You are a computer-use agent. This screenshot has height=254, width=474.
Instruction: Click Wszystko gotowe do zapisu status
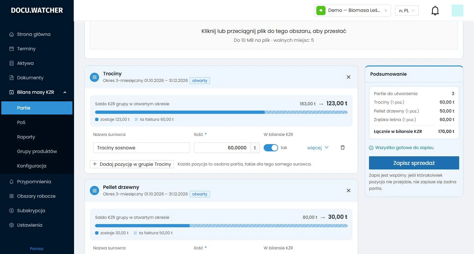click(x=401, y=148)
